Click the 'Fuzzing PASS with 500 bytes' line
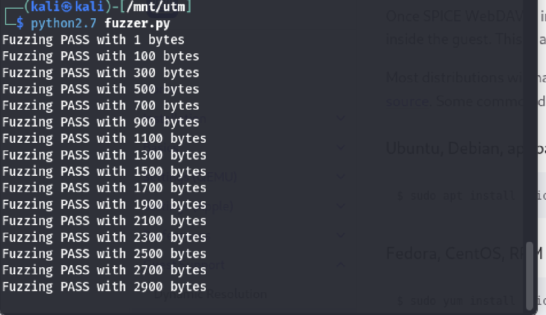 pyautogui.click(x=101, y=89)
